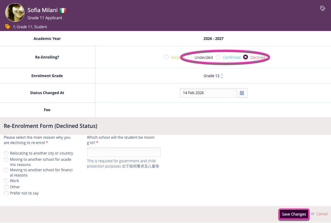331x223 pixels.
Task: Click the Cancel link
Action: [322, 214]
